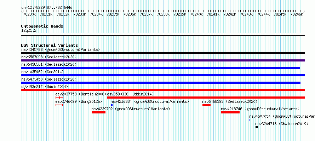Click the 78241k ruler tick label
The height and width of the screenshot is (141, 315).
(x=213, y=14)
